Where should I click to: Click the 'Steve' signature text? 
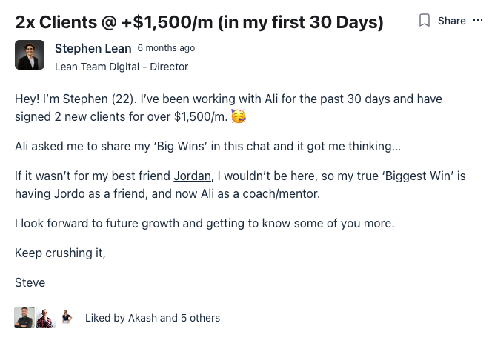point(30,282)
